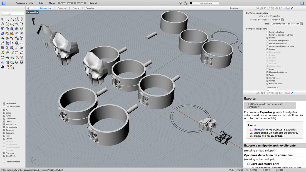Viewport: 306px width, 172px height.
Task: Click the puzzle-piece Join tool icon
Action: 7,34
